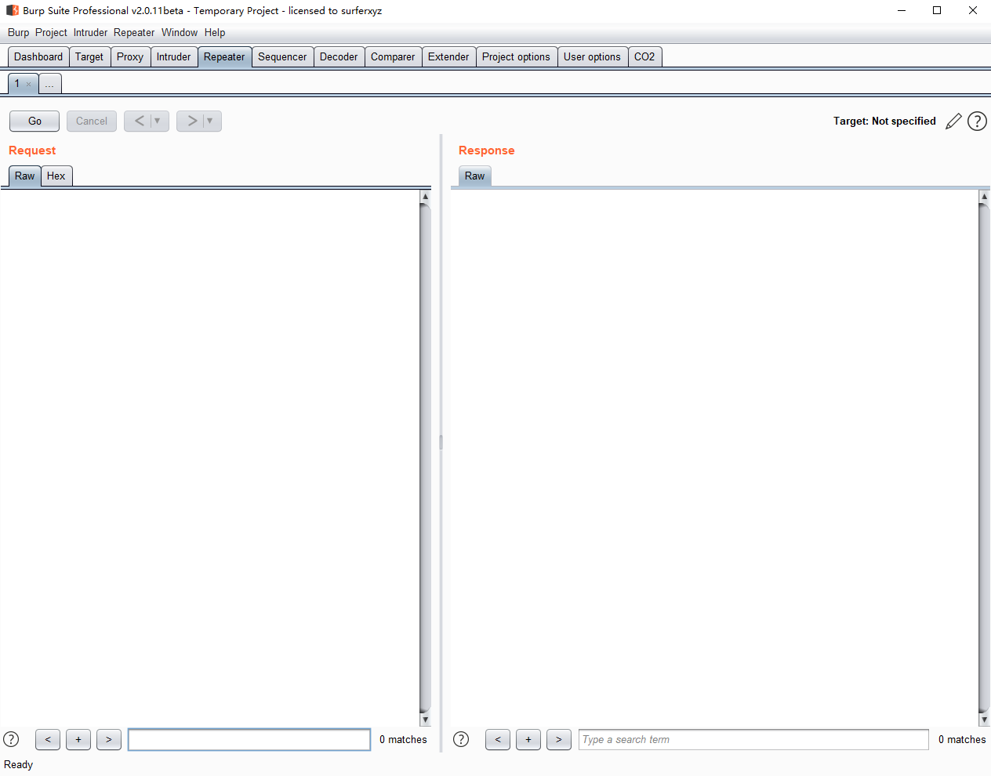Go to next match in response search

(x=558, y=739)
